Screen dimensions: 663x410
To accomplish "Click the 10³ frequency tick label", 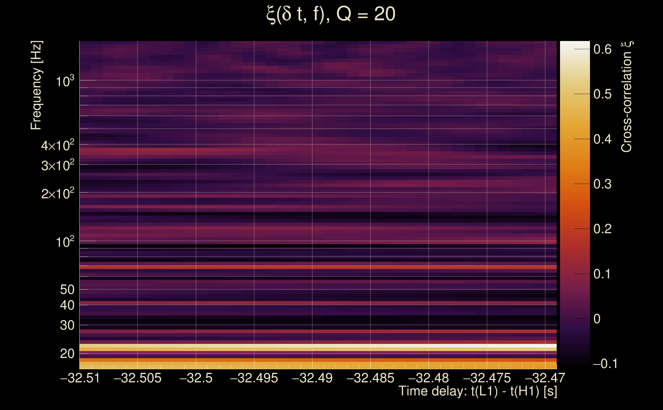I will coord(65,81).
